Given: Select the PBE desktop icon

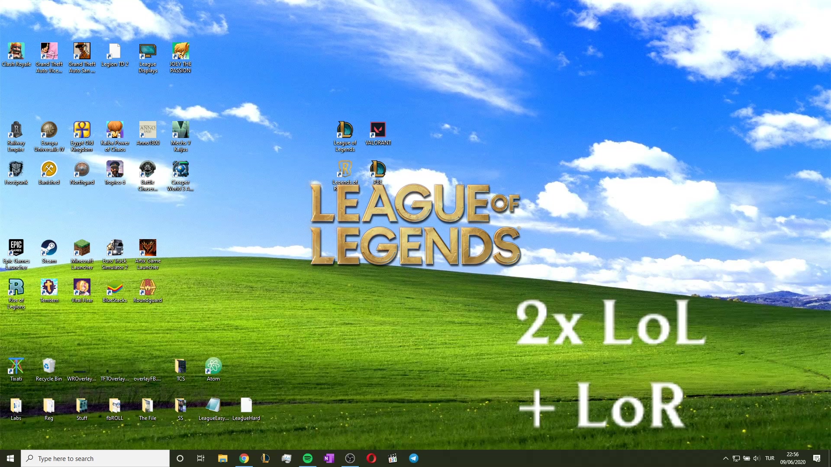Looking at the screenshot, I should tap(378, 173).
